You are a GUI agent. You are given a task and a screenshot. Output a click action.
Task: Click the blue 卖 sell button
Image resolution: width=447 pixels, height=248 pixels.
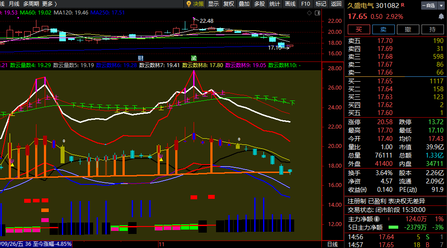(x=383, y=29)
